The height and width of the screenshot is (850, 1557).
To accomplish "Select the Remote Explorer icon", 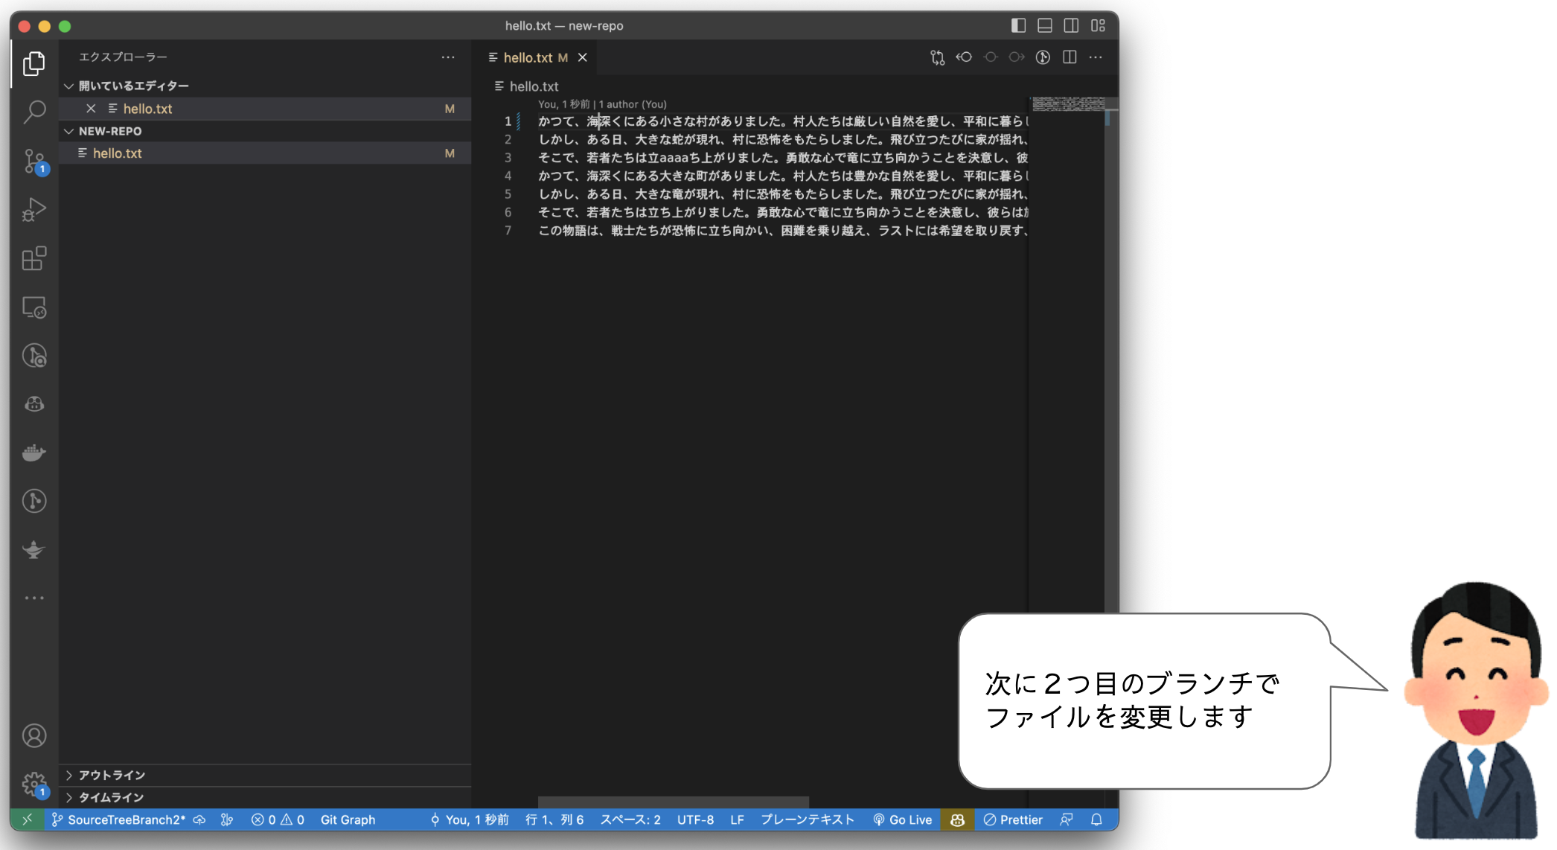I will pos(33,307).
